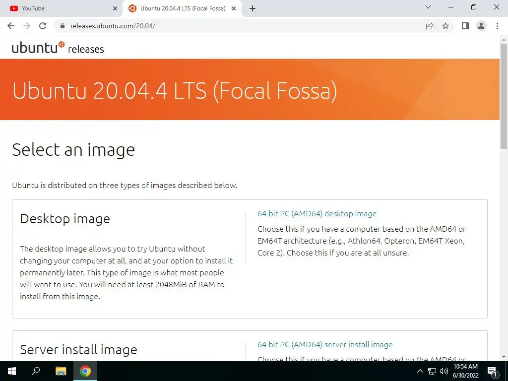The image size is (508, 381).
Task: Open Chrome's three-dot menu
Action: point(497,26)
